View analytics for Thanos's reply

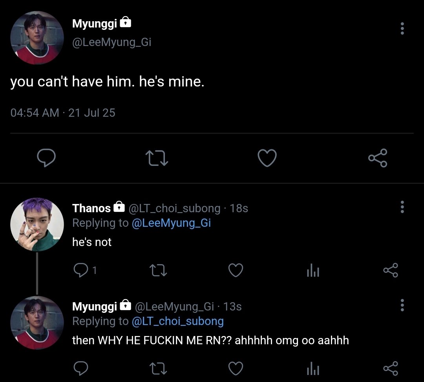click(x=313, y=270)
